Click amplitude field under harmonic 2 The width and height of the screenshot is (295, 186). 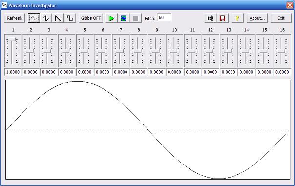(31, 72)
